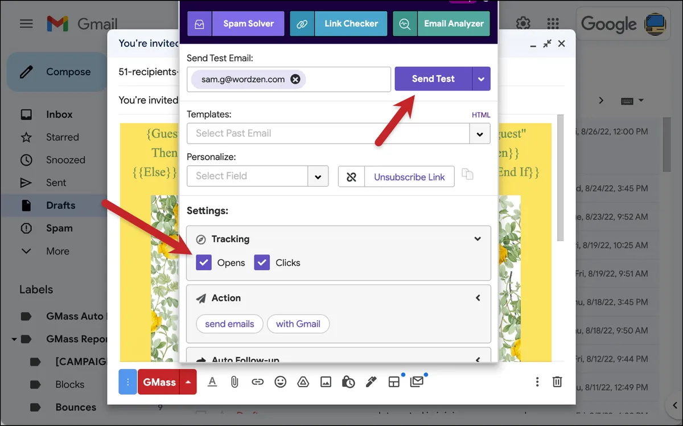683x426 pixels.
Task: Click Google account avatar
Action: coord(656,24)
